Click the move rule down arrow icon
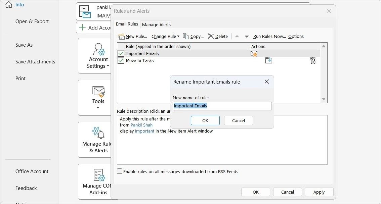 click(247, 36)
